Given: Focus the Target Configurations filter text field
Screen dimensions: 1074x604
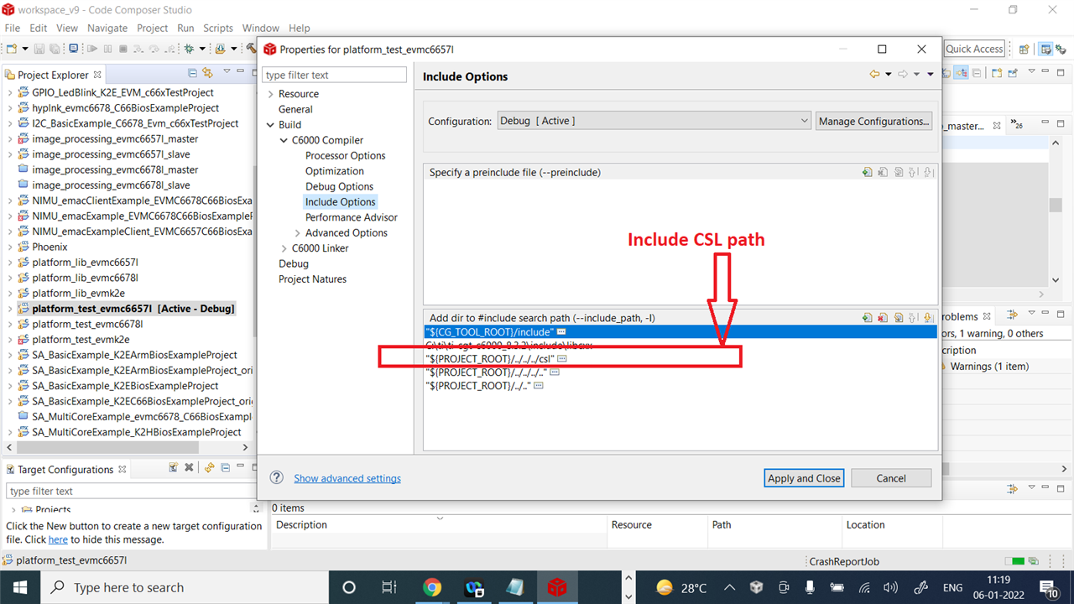Looking at the screenshot, I should [133, 492].
